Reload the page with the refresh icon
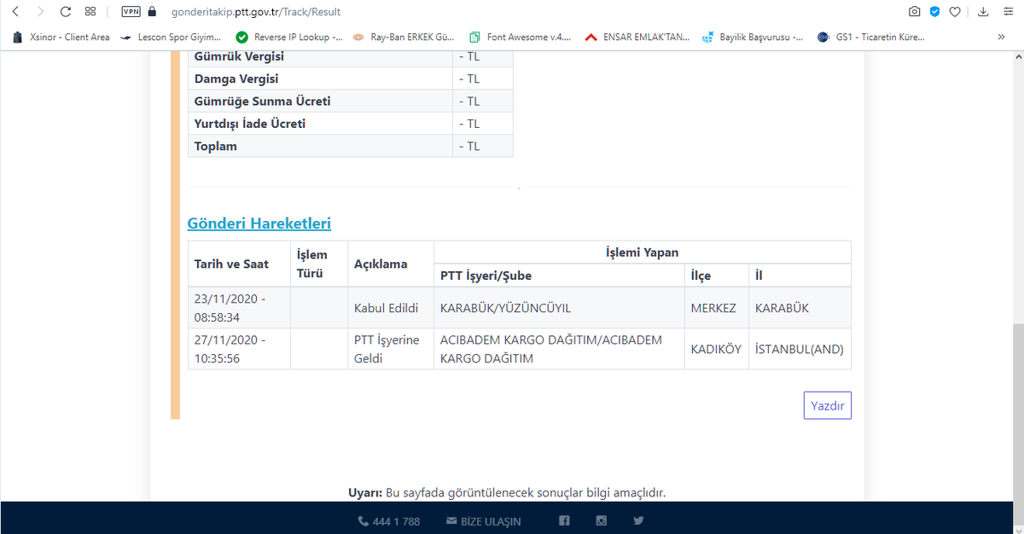This screenshot has width=1024, height=534. (66, 12)
